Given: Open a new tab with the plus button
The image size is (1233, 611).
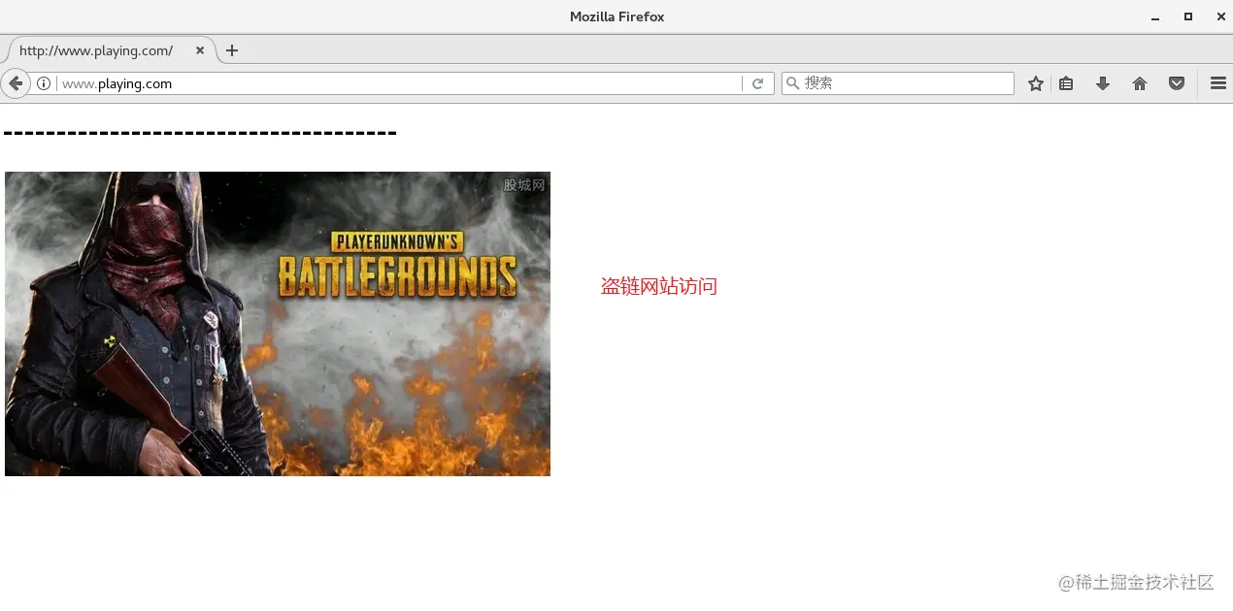Looking at the screenshot, I should coord(232,50).
